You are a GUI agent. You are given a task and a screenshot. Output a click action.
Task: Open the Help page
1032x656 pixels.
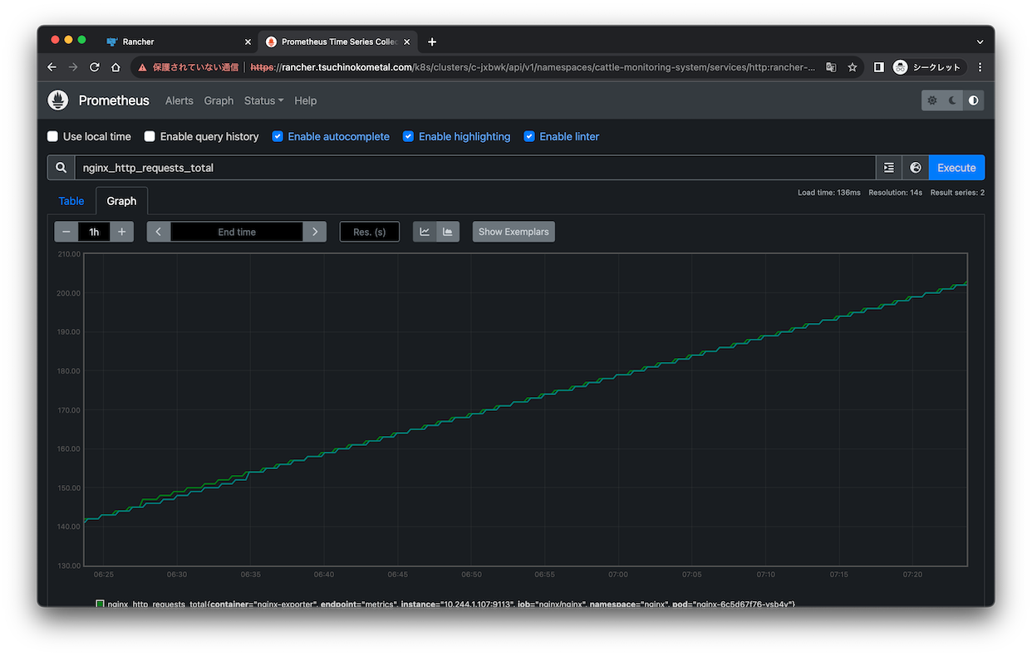pyautogui.click(x=305, y=100)
